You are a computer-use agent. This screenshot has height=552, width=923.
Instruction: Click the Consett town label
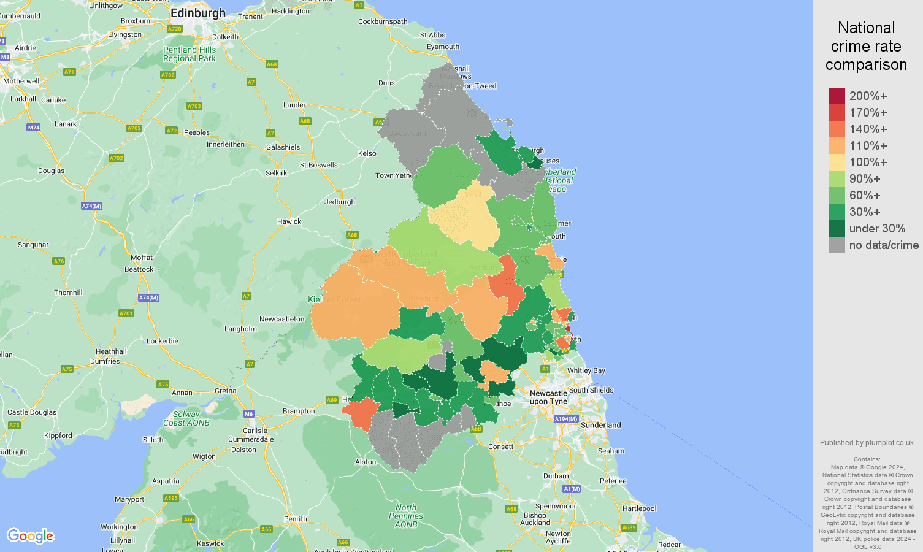[501, 447]
